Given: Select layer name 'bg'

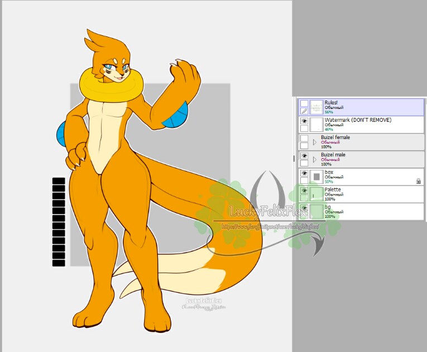Looking at the screenshot, I should click(327, 207).
